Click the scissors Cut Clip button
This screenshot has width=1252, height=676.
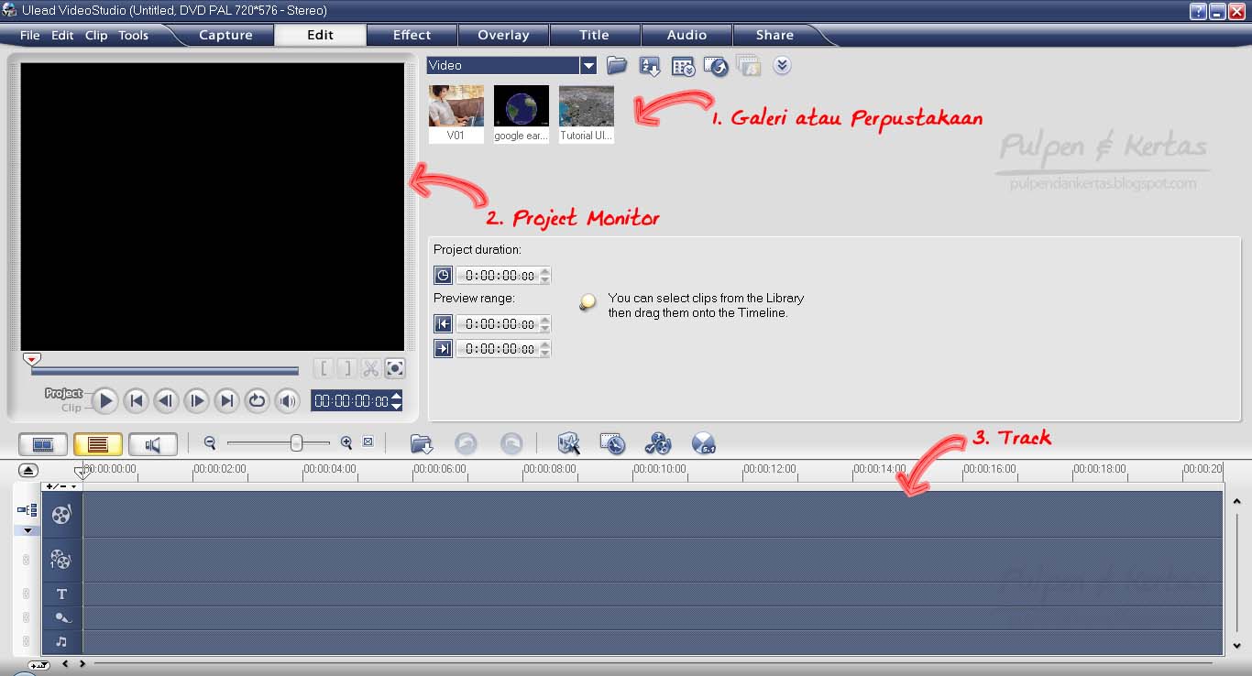tap(370, 368)
